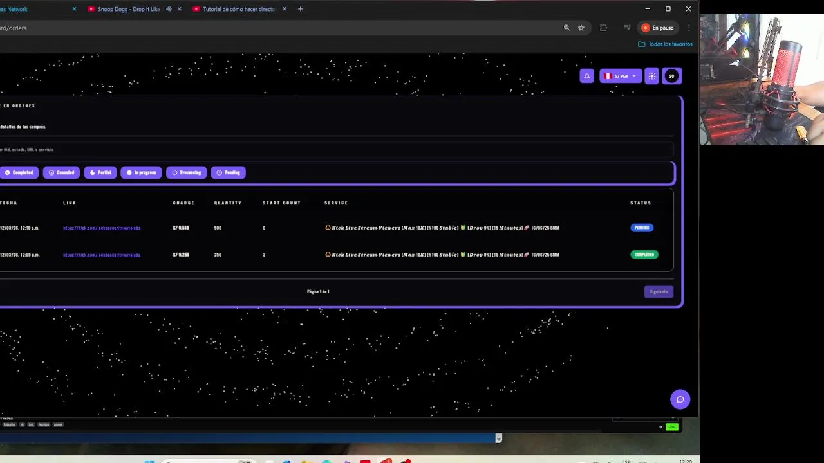
Task: Click the blue Pending status badge
Action: click(642, 228)
